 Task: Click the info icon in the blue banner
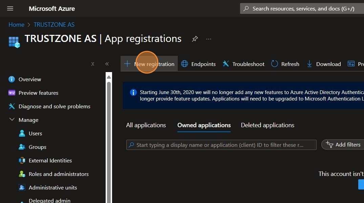pos(133,92)
